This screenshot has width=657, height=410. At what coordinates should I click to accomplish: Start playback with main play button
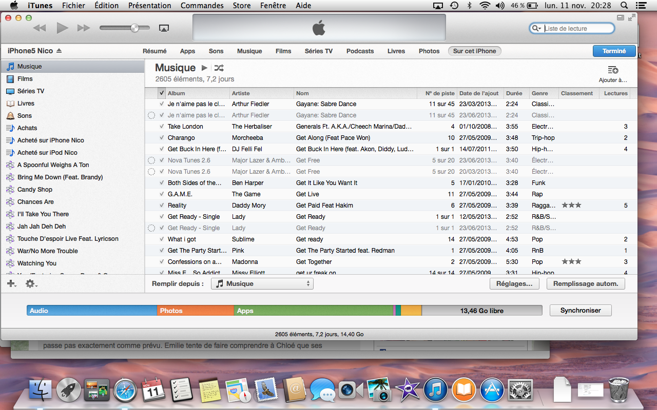pyautogui.click(x=62, y=28)
